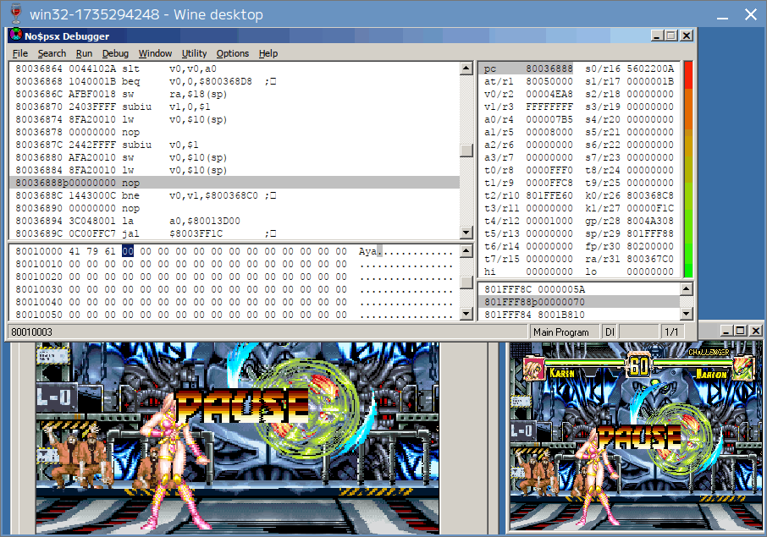Screen dimensions: 767x537
Task: Select stack entry 801FFF8C 0000005A
Action: click(x=579, y=289)
